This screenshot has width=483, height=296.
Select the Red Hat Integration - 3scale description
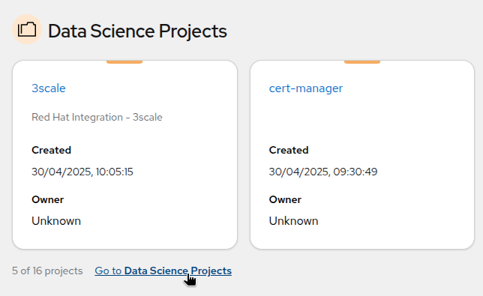coord(97,117)
